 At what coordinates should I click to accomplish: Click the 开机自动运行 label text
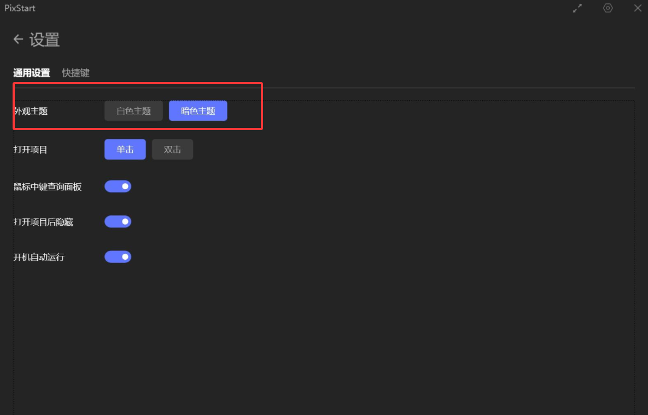39,257
